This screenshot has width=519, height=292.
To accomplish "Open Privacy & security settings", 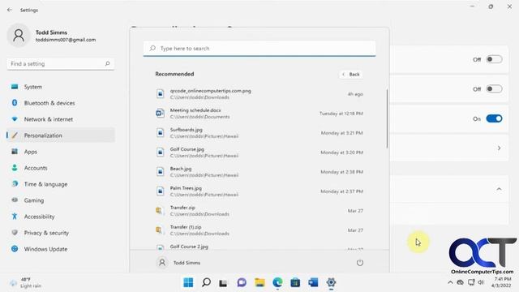I will tap(61, 233).
